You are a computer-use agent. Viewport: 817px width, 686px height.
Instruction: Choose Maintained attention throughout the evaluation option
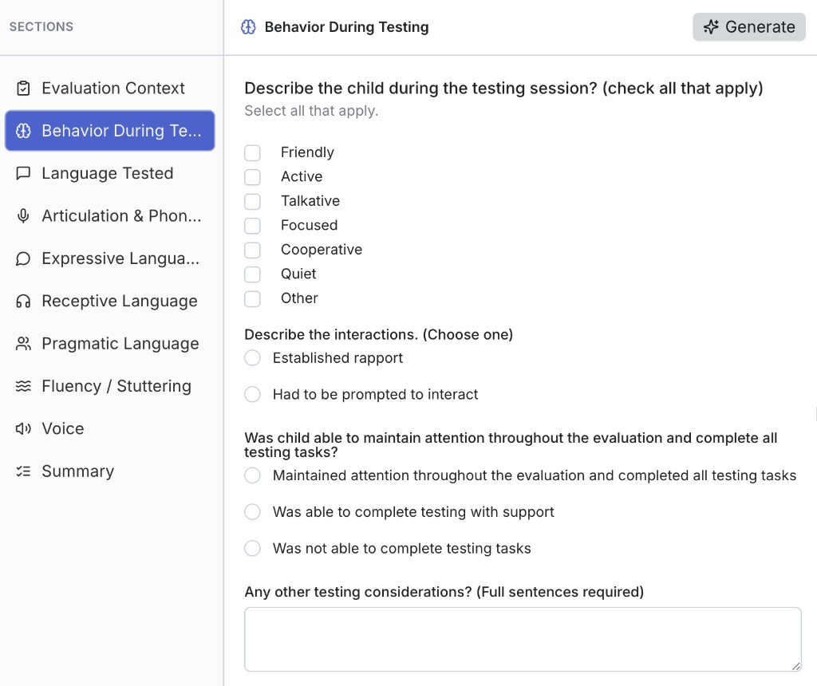point(253,475)
